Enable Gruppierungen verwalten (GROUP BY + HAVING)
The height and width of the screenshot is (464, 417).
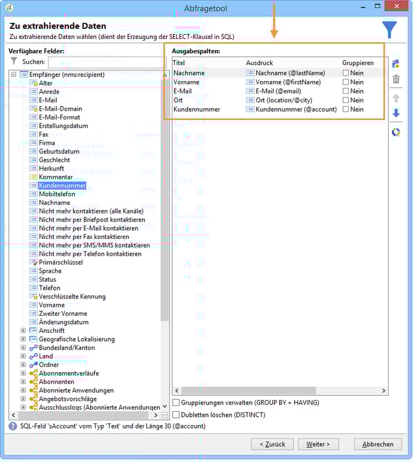[x=176, y=402]
